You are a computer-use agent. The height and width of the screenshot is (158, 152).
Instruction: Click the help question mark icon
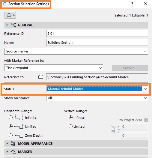coord(132,4)
